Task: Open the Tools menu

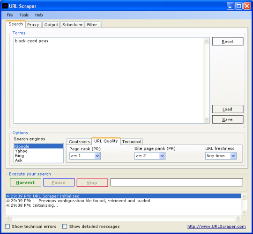Action: click(24, 15)
